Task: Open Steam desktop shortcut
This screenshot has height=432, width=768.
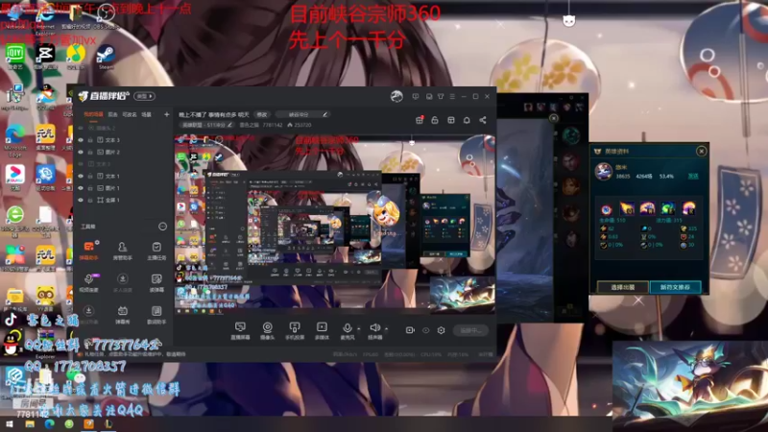Action: (106, 58)
